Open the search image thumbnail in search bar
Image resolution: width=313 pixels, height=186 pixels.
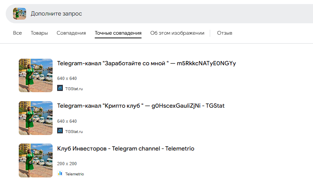(x=20, y=13)
